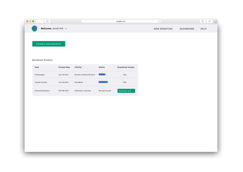Click the Welcome, Sarah Hill text
The width and height of the screenshot is (243, 172).
pyautogui.click(x=52, y=29)
